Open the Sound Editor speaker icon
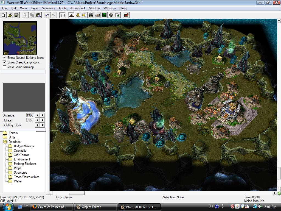 point(85,15)
